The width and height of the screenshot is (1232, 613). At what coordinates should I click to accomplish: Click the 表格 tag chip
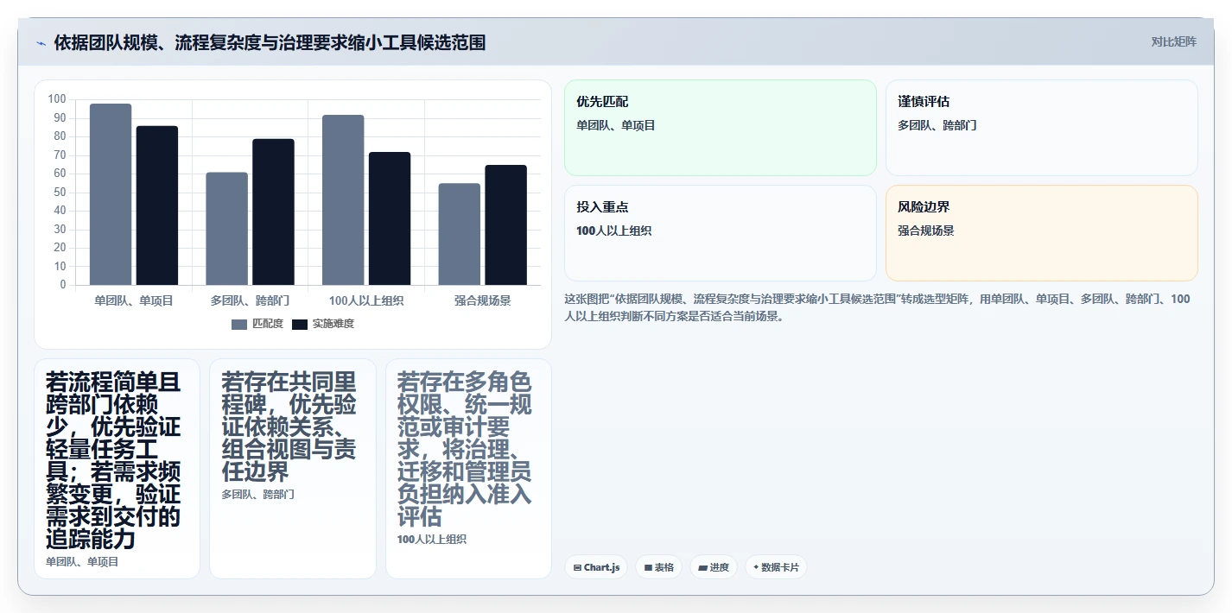(658, 567)
